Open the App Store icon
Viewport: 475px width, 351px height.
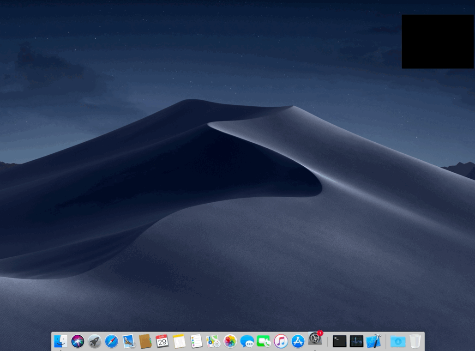pyautogui.click(x=298, y=341)
